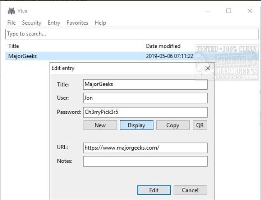Click the URL field with majorgeeks.com
261x200 pixels.
click(x=145, y=148)
